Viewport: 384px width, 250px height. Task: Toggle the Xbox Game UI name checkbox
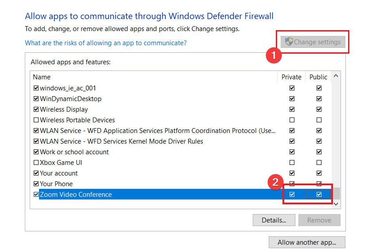click(36, 163)
